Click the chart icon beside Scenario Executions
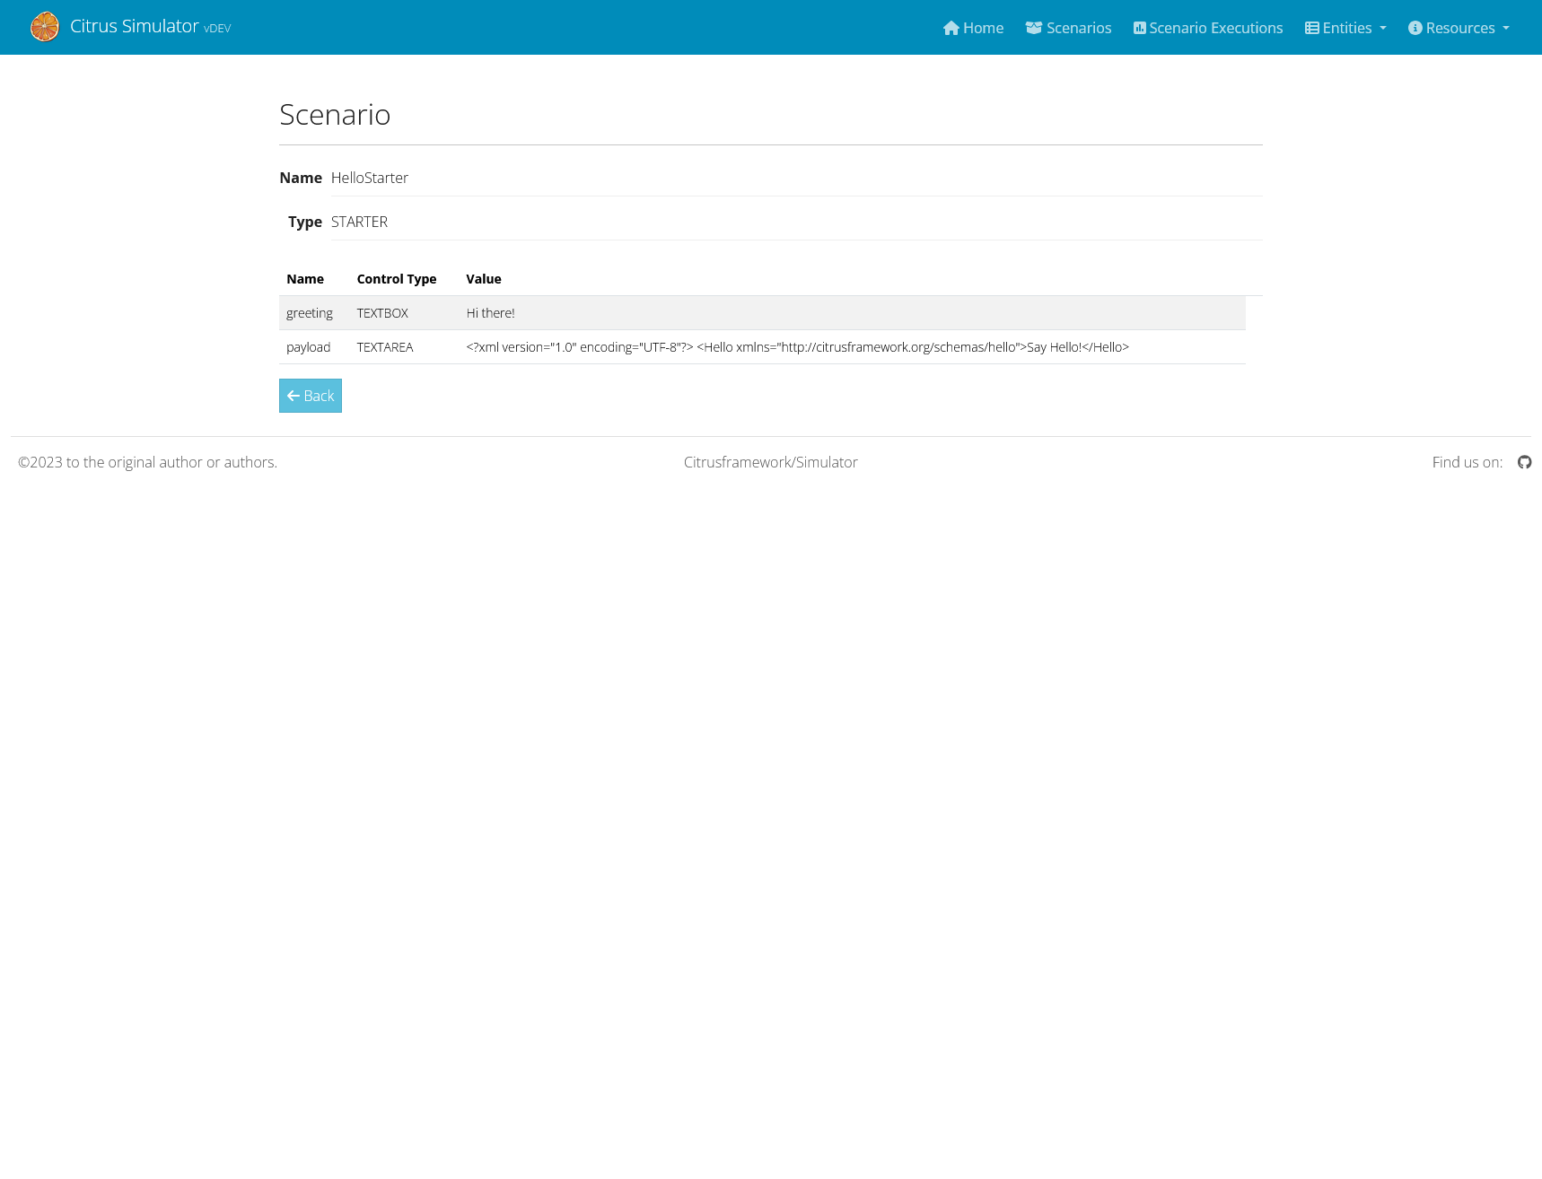1542x1179 pixels. coord(1139,28)
